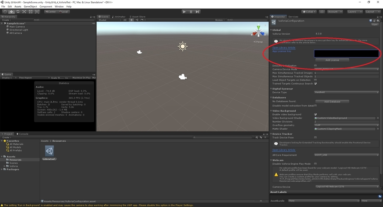
Task: Open the cloud Services icon button
Action: [x=322, y=12]
